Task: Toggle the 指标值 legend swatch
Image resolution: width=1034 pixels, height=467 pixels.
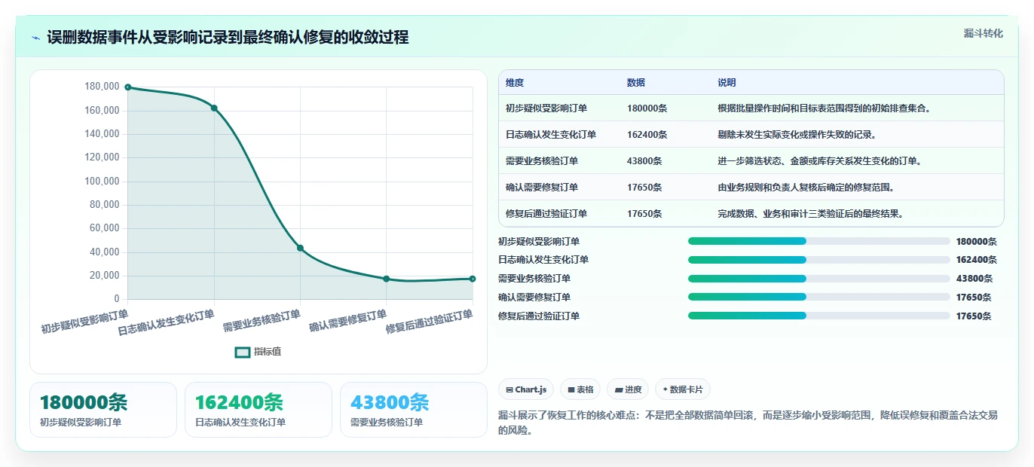Action: pyautogui.click(x=243, y=352)
